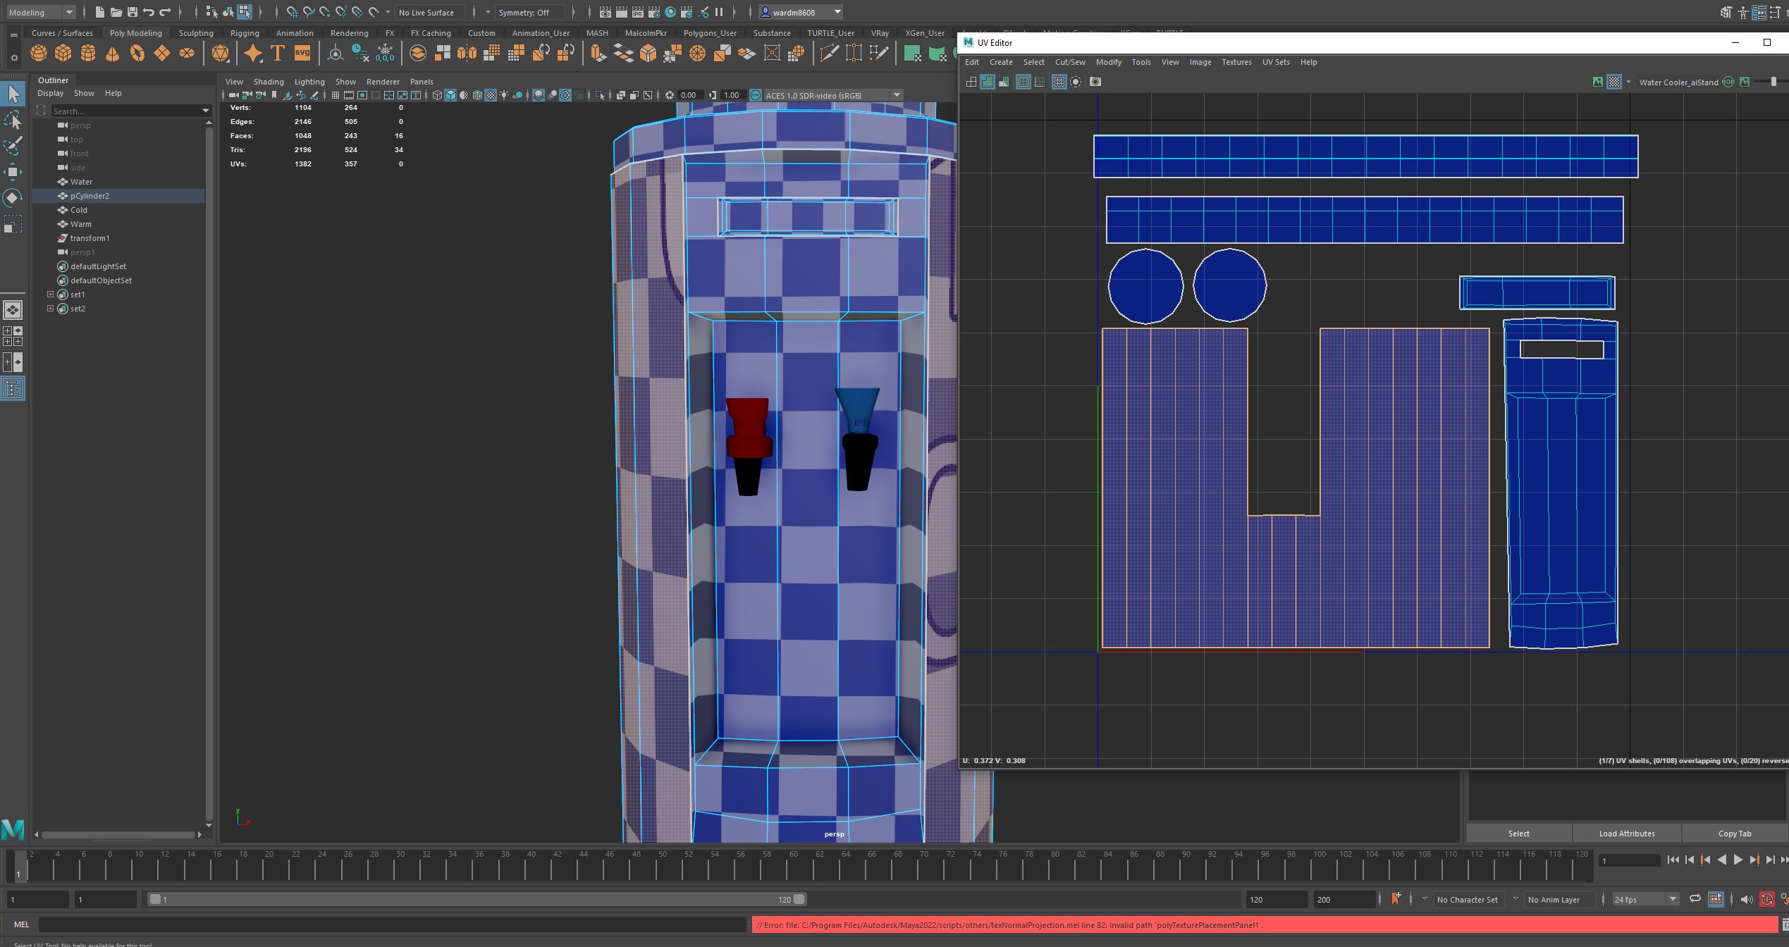
Task: Click the polygon Type text tool icon
Action: point(278,54)
